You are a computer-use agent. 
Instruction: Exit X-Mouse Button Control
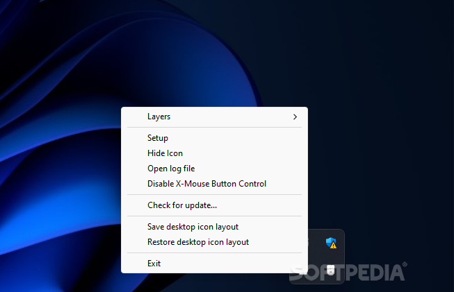[x=214, y=264]
